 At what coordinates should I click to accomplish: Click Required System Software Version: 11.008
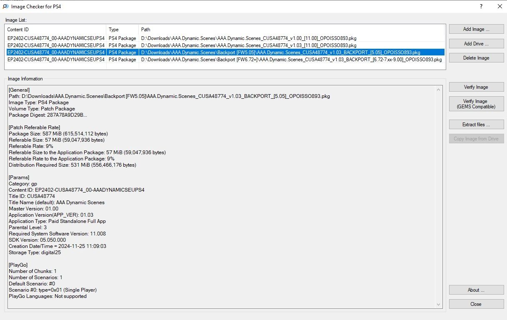[57, 234]
